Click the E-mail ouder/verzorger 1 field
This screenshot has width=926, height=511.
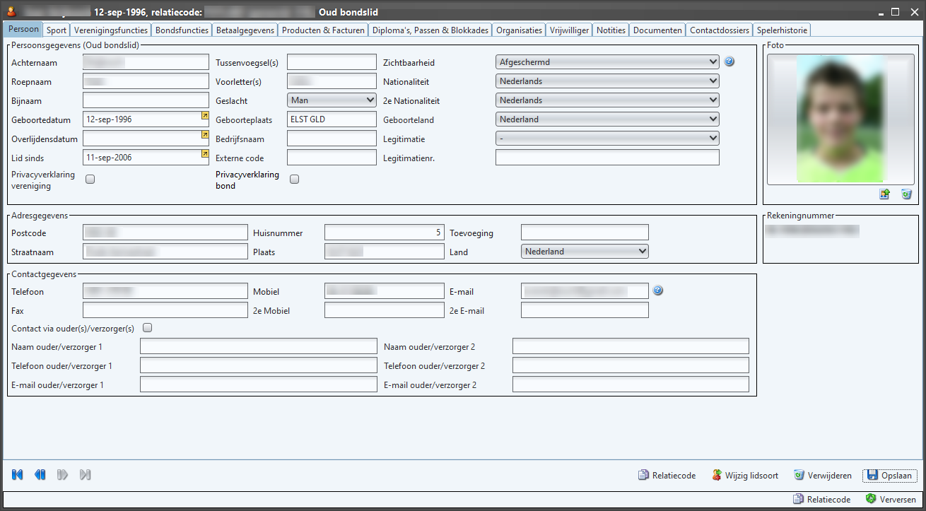coord(259,384)
